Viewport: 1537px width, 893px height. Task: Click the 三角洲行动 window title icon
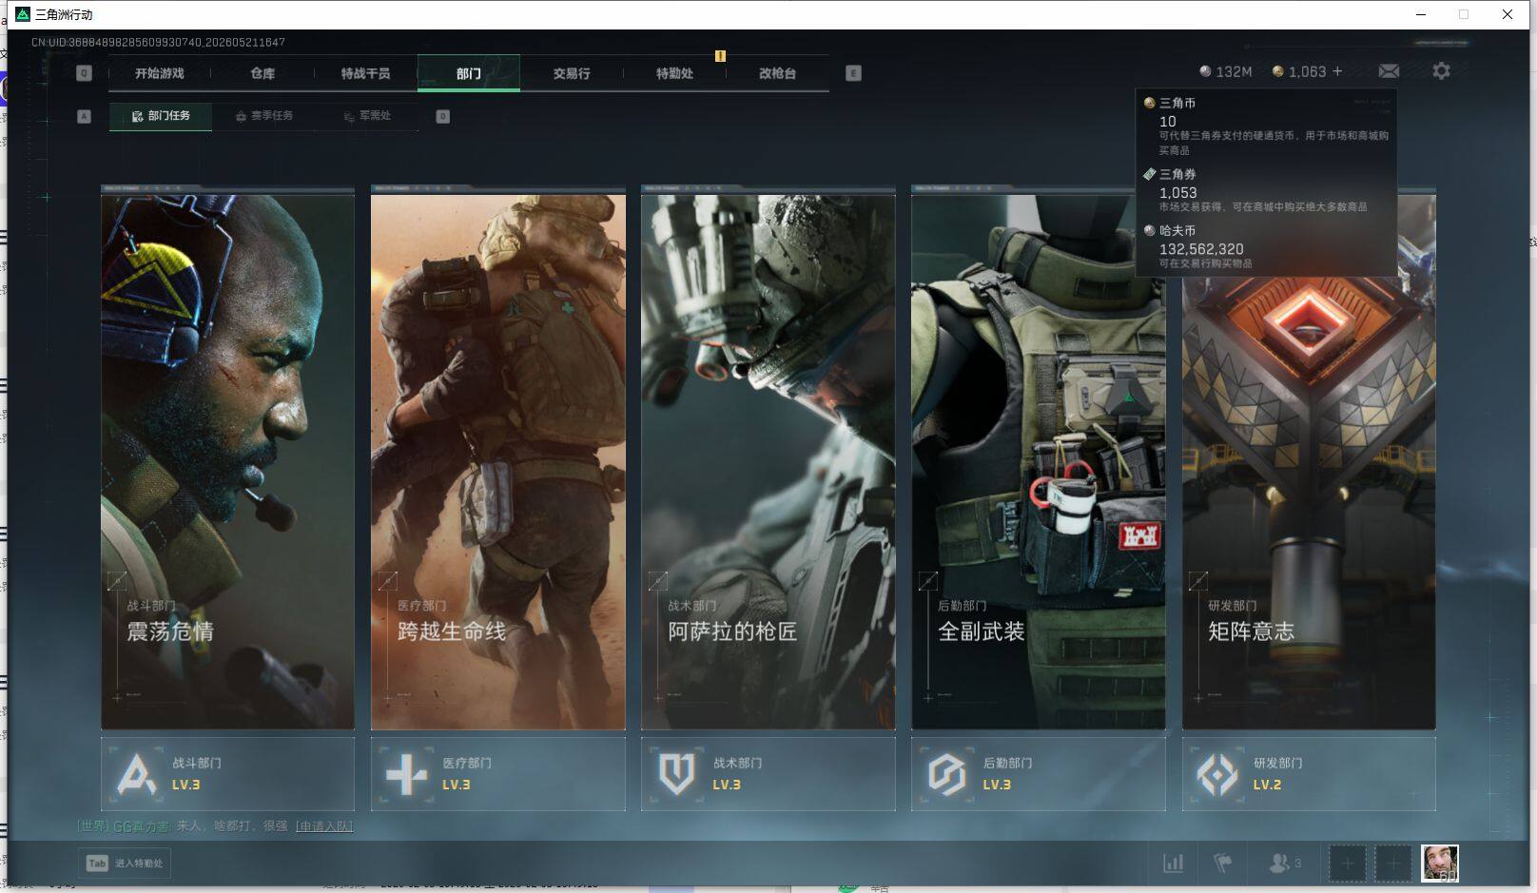[23, 14]
